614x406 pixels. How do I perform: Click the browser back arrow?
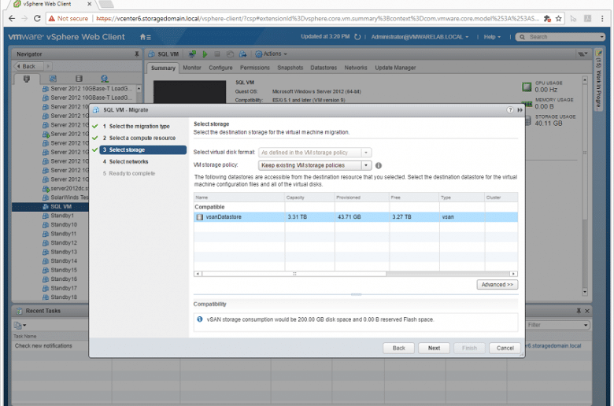pyautogui.click(x=12, y=18)
